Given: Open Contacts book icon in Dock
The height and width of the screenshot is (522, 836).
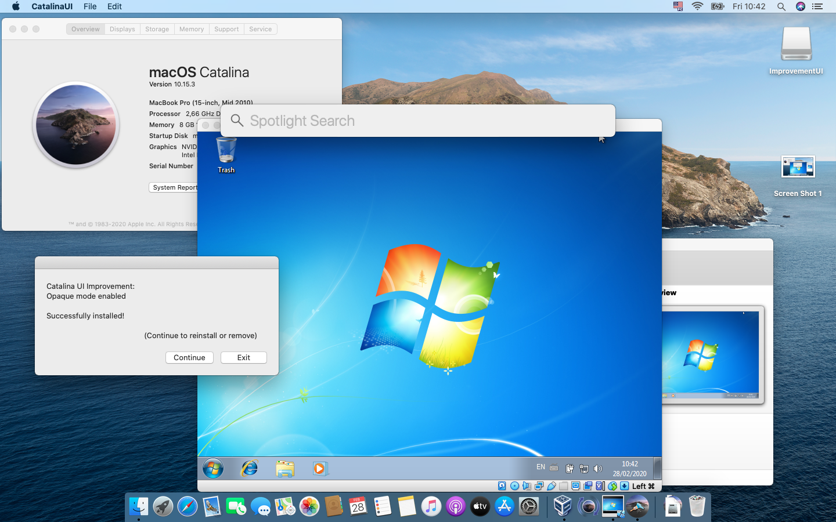Looking at the screenshot, I should pyautogui.click(x=334, y=506).
